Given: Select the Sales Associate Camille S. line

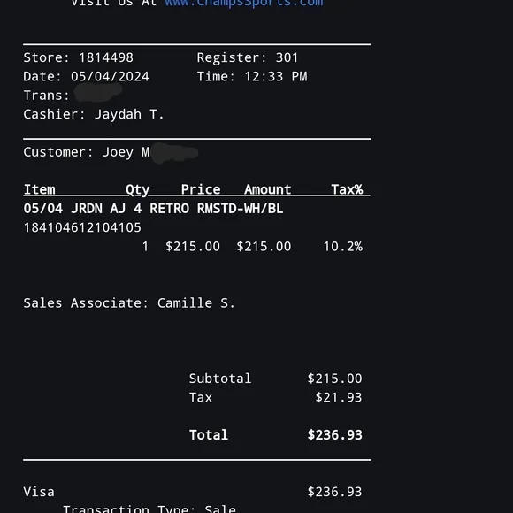Looking at the screenshot, I should [x=129, y=303].
